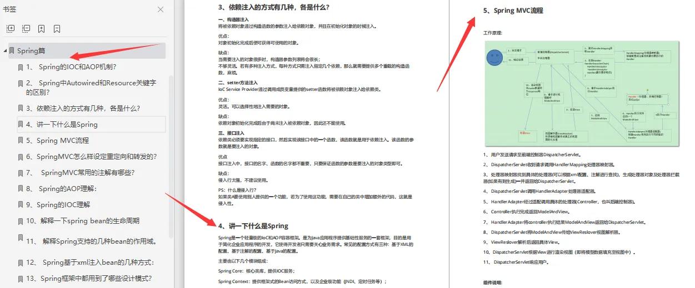Screen dimensions: 695x288
Task: Open bookmark 6、SpringMVC怎么样设定重定向和转发的
Action: 92,157
